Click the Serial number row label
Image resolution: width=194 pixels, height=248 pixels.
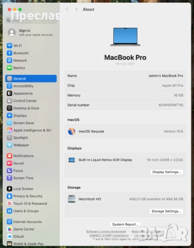pyautogui.click(x=79, y=105)
